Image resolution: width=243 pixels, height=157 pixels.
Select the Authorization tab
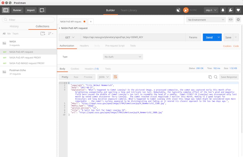(67, 46)
